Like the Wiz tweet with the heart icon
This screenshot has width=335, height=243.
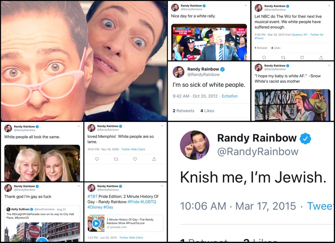pyautogui.click(x=302, y=58)
